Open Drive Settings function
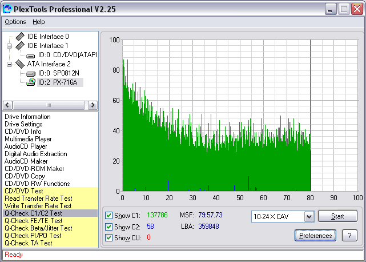The width and height of the screenshot is (366, 262). click(23, 124)
